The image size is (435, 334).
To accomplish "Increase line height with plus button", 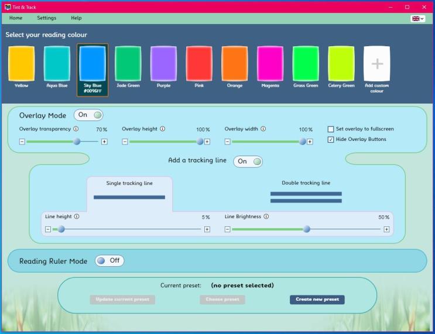I will pyautogui.click(x=207, y=229).
